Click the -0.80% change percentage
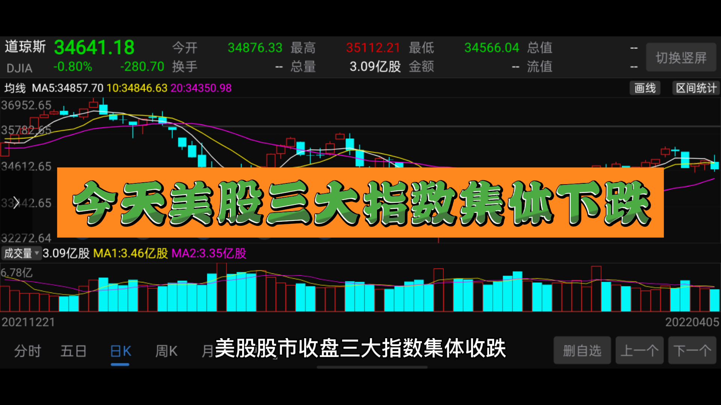 coord(73,67)
